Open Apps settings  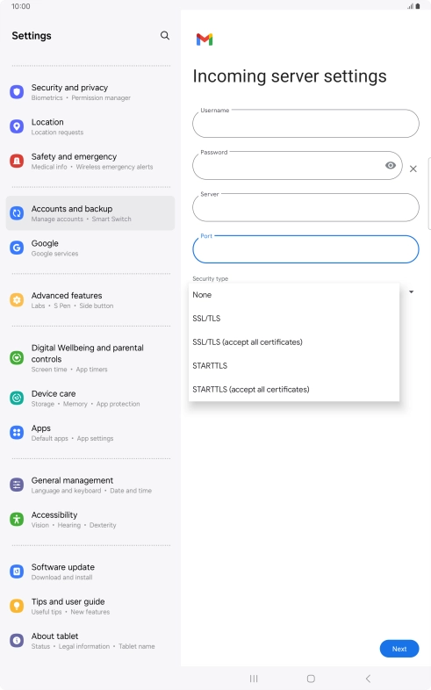(x=90, y=433)
